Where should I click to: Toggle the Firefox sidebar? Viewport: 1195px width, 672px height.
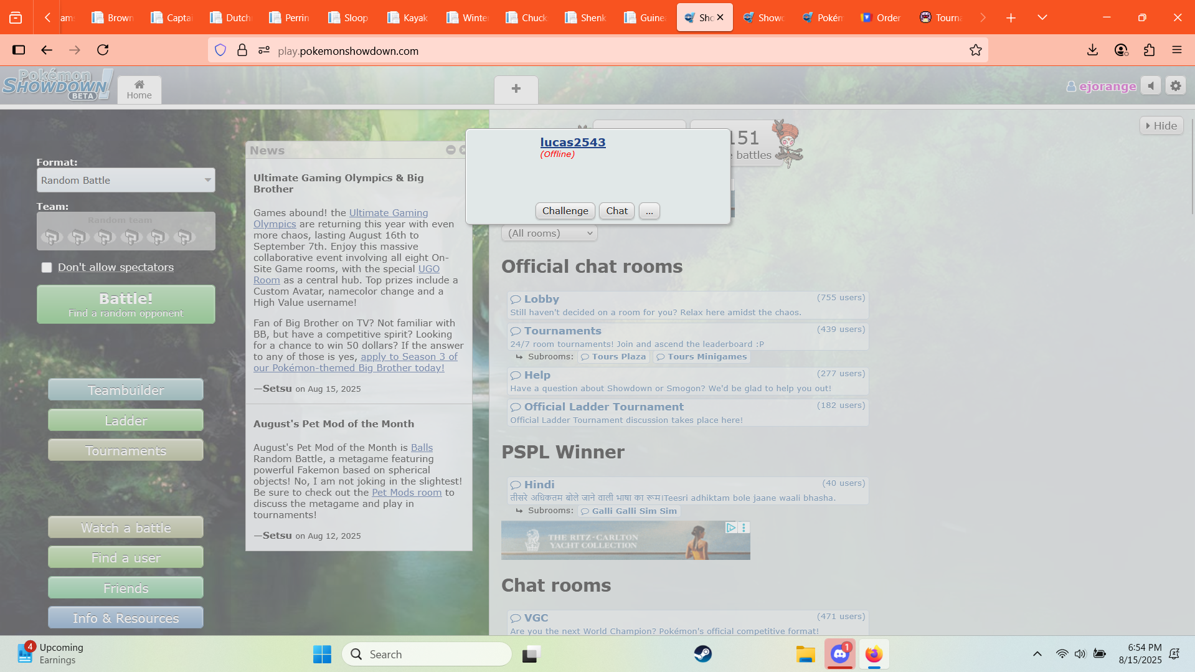(x=19, y=50)
